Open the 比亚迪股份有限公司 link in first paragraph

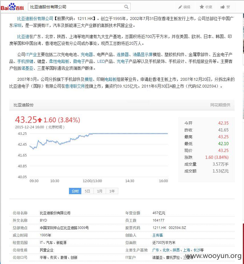coord(35,19)
